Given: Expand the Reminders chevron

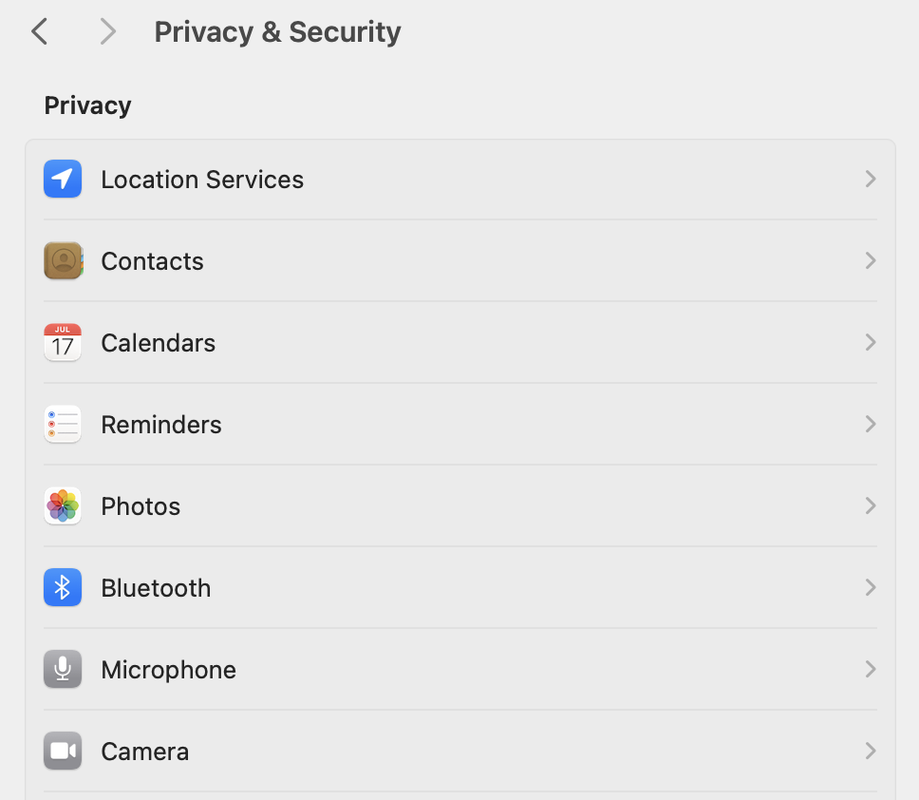Looking at the screenshot, I should coord(871,424).
